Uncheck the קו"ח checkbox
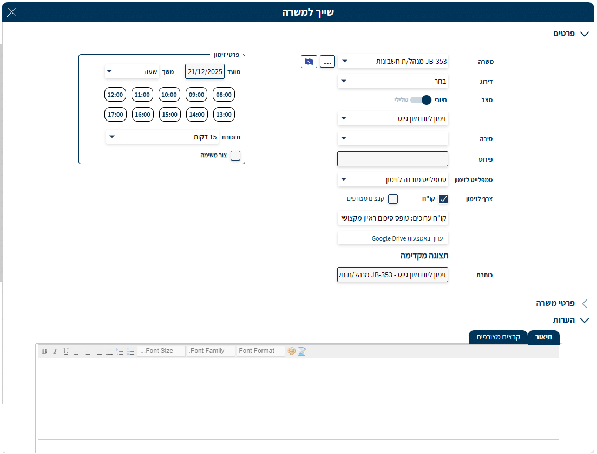This screenshot has width=597, height=454. pyautogui.click(x=443, y=199)
